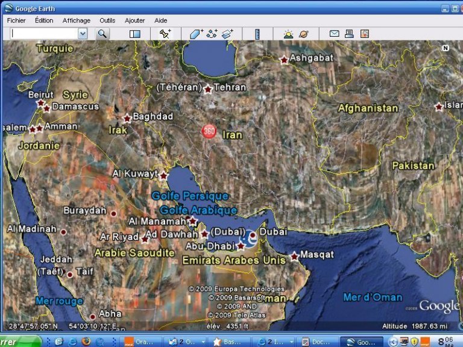Viewport: 463px width, 347px height.
Task: Switch to Sky view with planet icon
Action: (304, 34)
